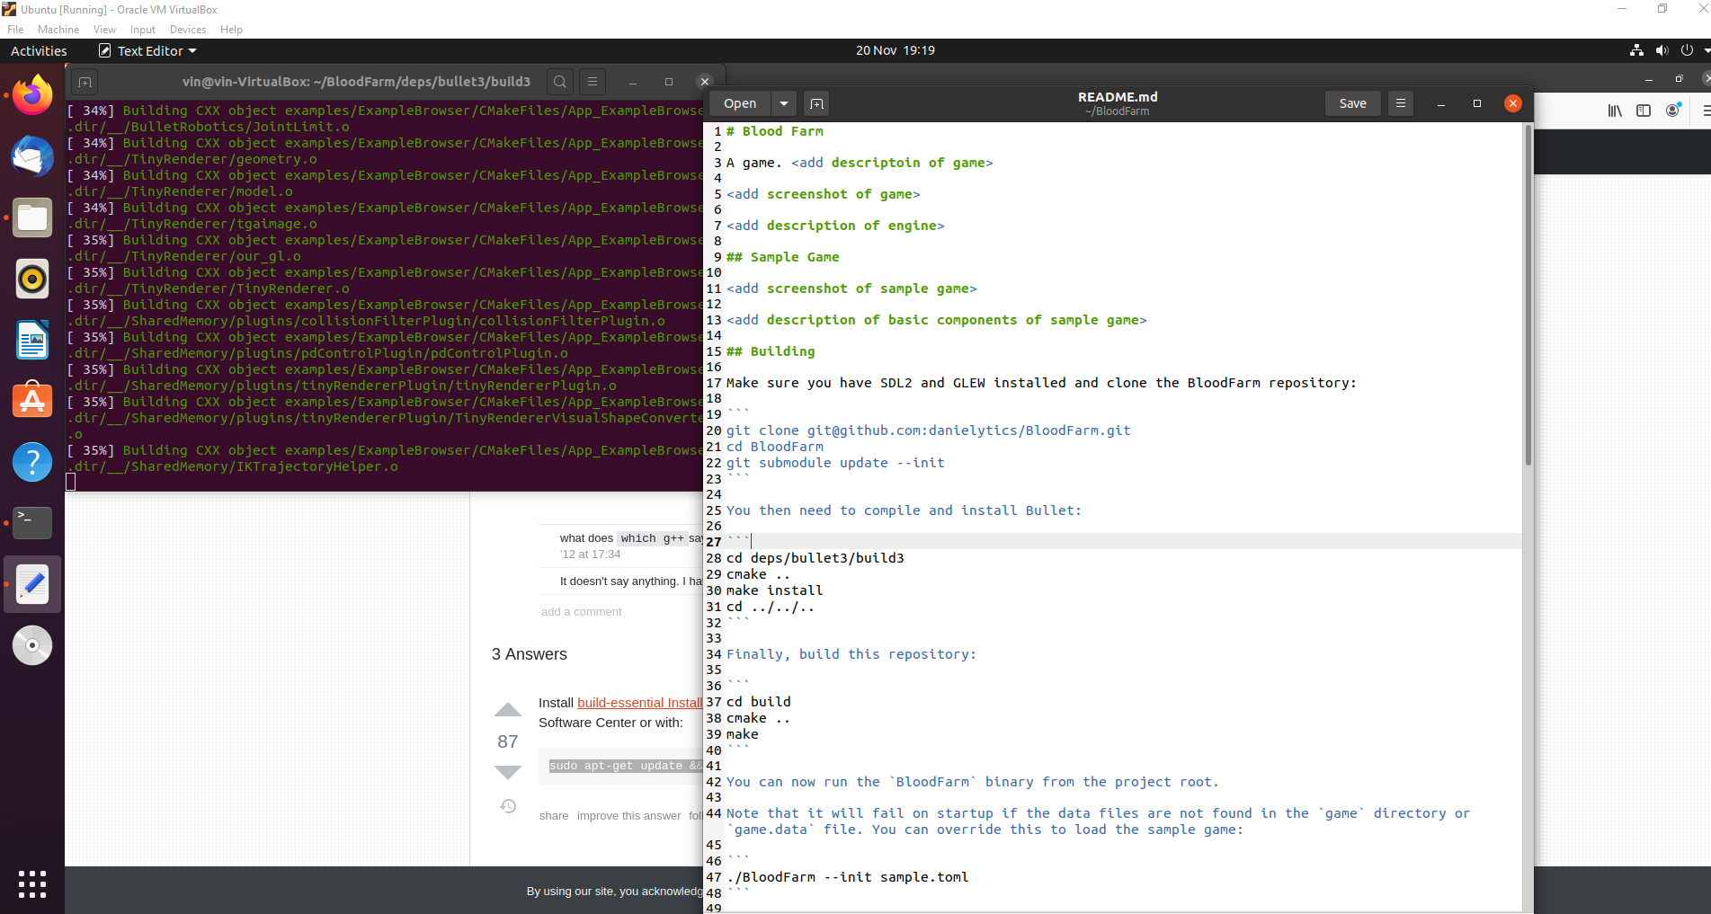Open the Terminal hamburger menu
The height and width of the screenshot is (914, 1711).
(x=593, y=82)
